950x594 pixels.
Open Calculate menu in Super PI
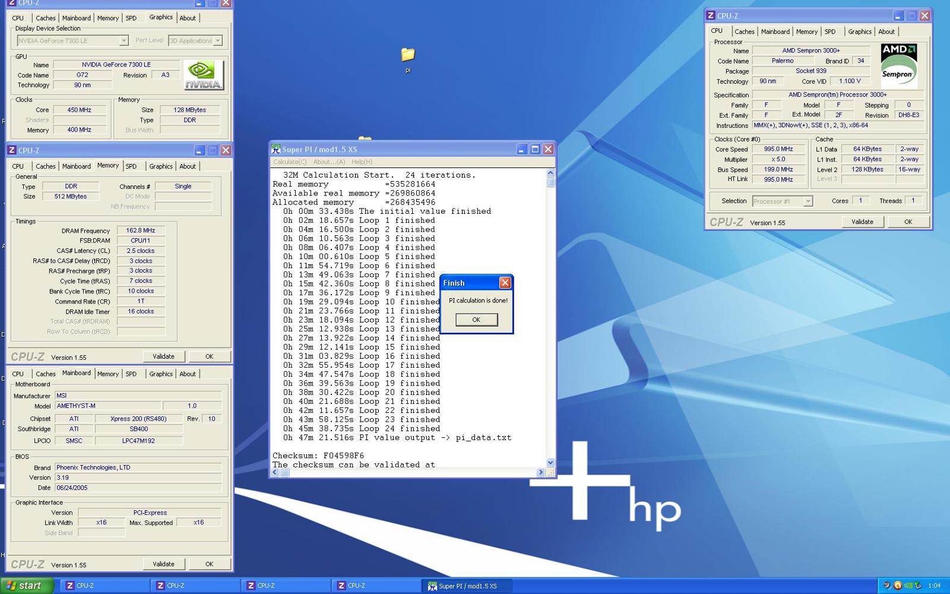(x=290, y=162)
